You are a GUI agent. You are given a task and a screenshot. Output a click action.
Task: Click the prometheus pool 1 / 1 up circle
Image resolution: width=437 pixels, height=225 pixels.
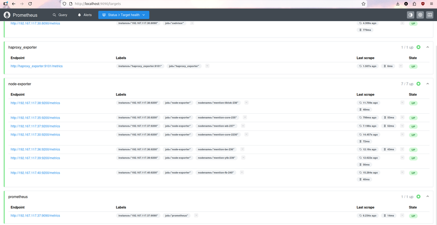[x=418, y=196]
